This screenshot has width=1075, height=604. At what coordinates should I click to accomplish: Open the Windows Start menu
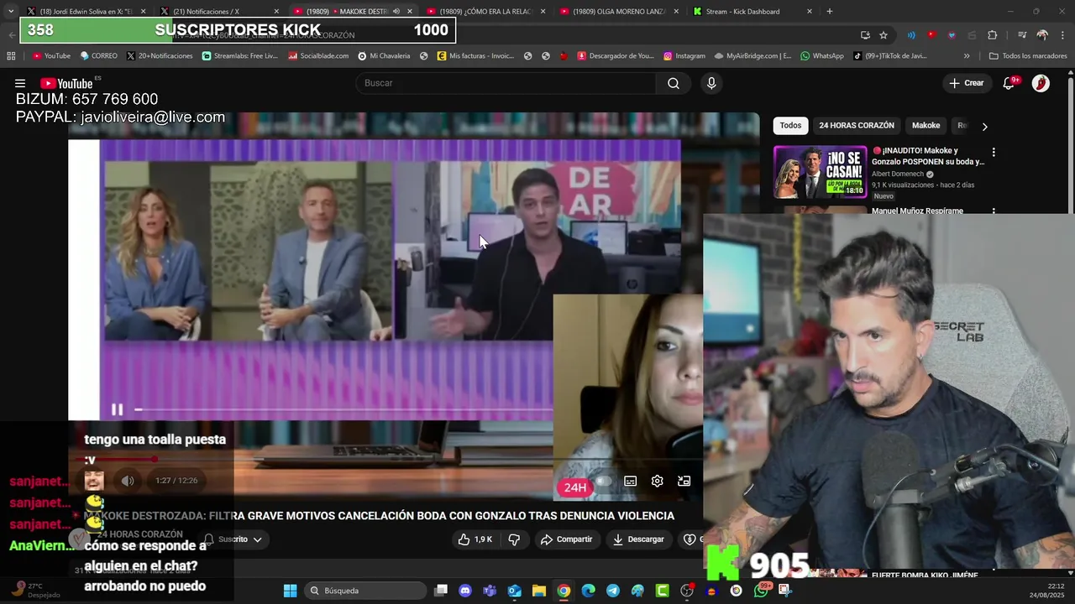tap(290, 591)
